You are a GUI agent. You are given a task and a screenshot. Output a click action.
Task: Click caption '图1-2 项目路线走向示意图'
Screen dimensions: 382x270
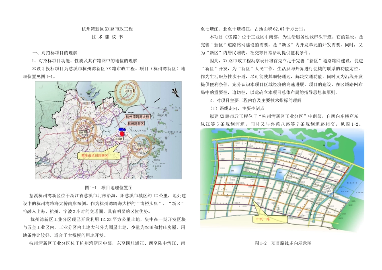point(283,243)
